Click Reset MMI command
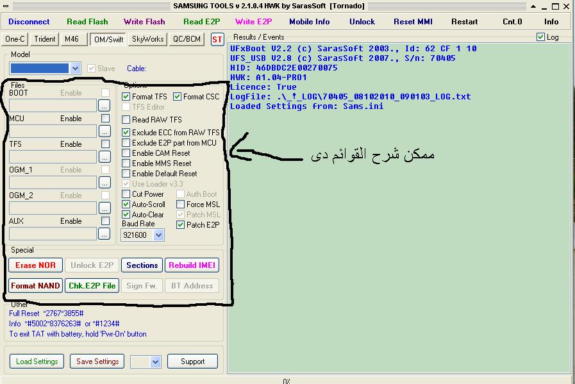The width and height of the screenshot is (575, 384). pos(413,22)
